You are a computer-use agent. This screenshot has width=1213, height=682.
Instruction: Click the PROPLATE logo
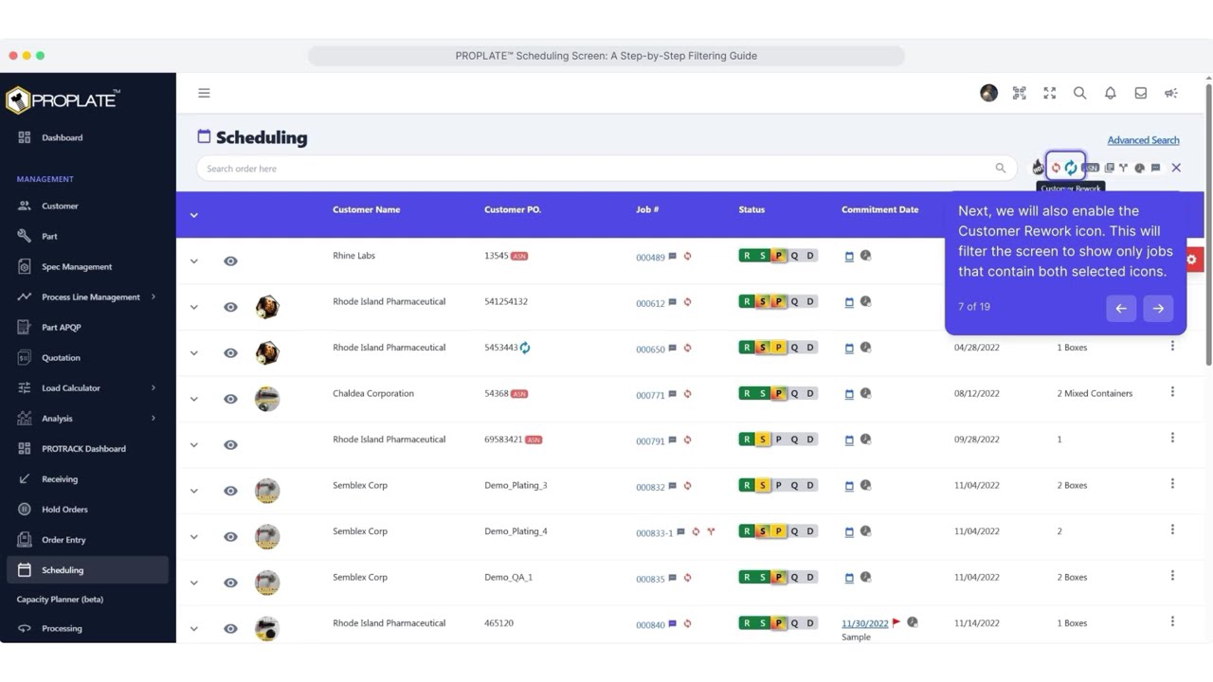click(x=63, y=99)
